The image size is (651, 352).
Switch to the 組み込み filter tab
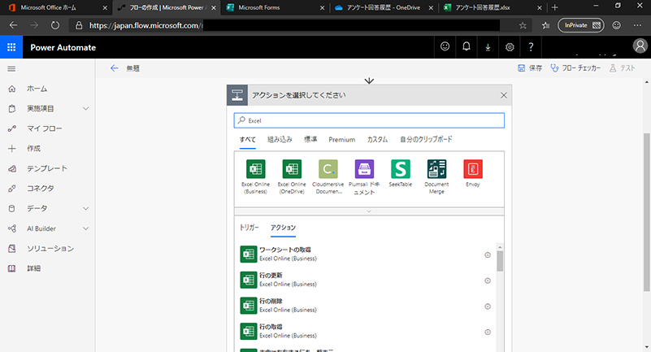coord(280,140)
